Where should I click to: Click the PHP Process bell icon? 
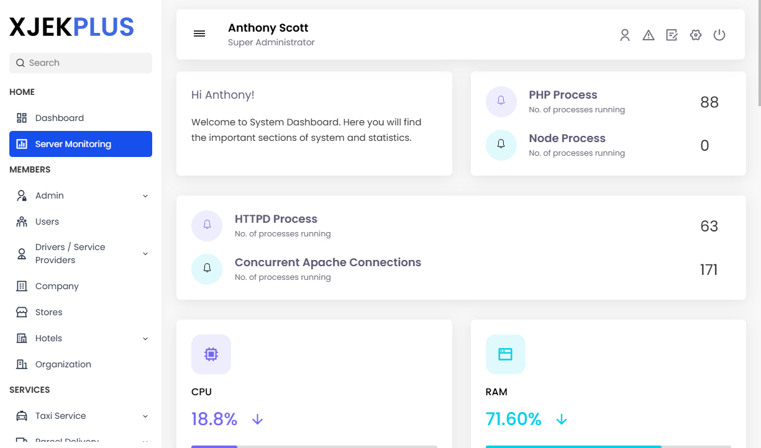coord(501,101)
